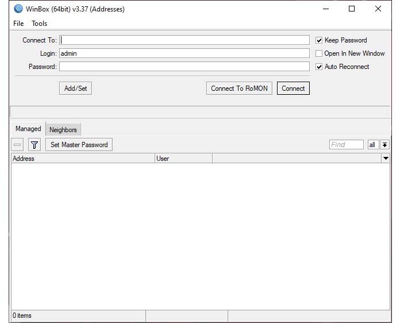Click the Login field containing admin
The height and width of the screenshot is (323, 400).
pyautogui.click(x=184, y=53)
